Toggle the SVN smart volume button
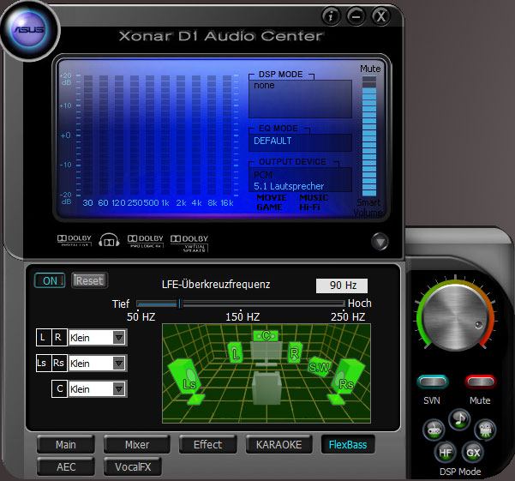 point(432,382)
